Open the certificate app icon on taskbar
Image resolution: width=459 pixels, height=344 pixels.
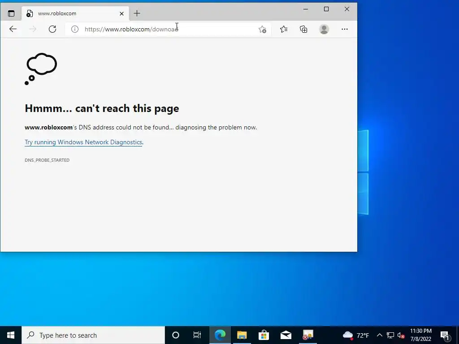click(307, 335)
